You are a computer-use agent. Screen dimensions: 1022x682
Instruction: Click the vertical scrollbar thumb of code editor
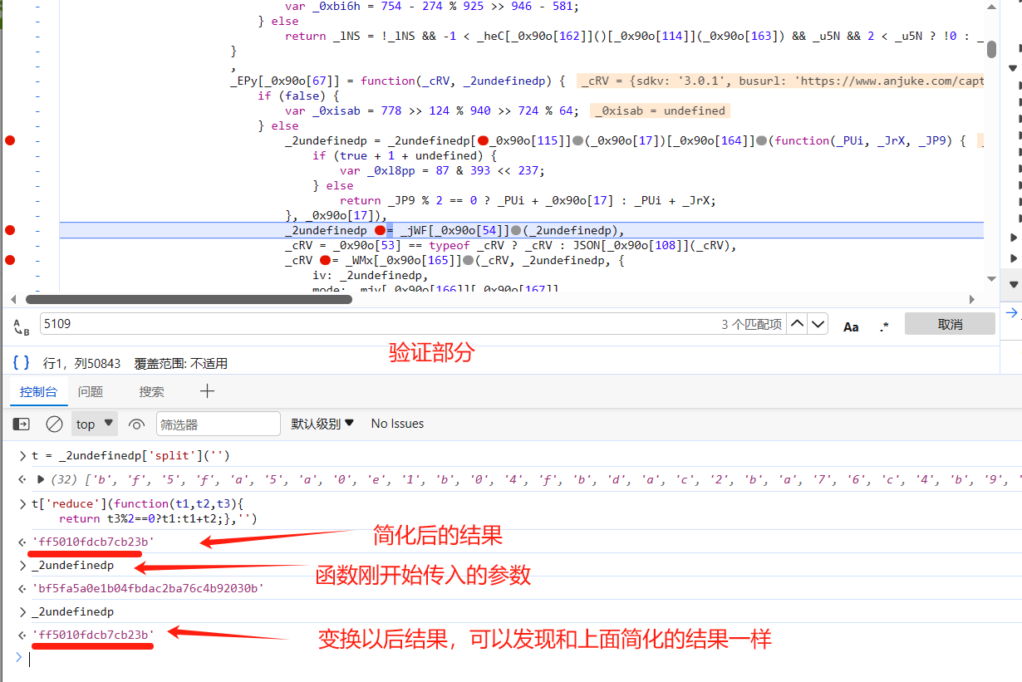[991, 49]
